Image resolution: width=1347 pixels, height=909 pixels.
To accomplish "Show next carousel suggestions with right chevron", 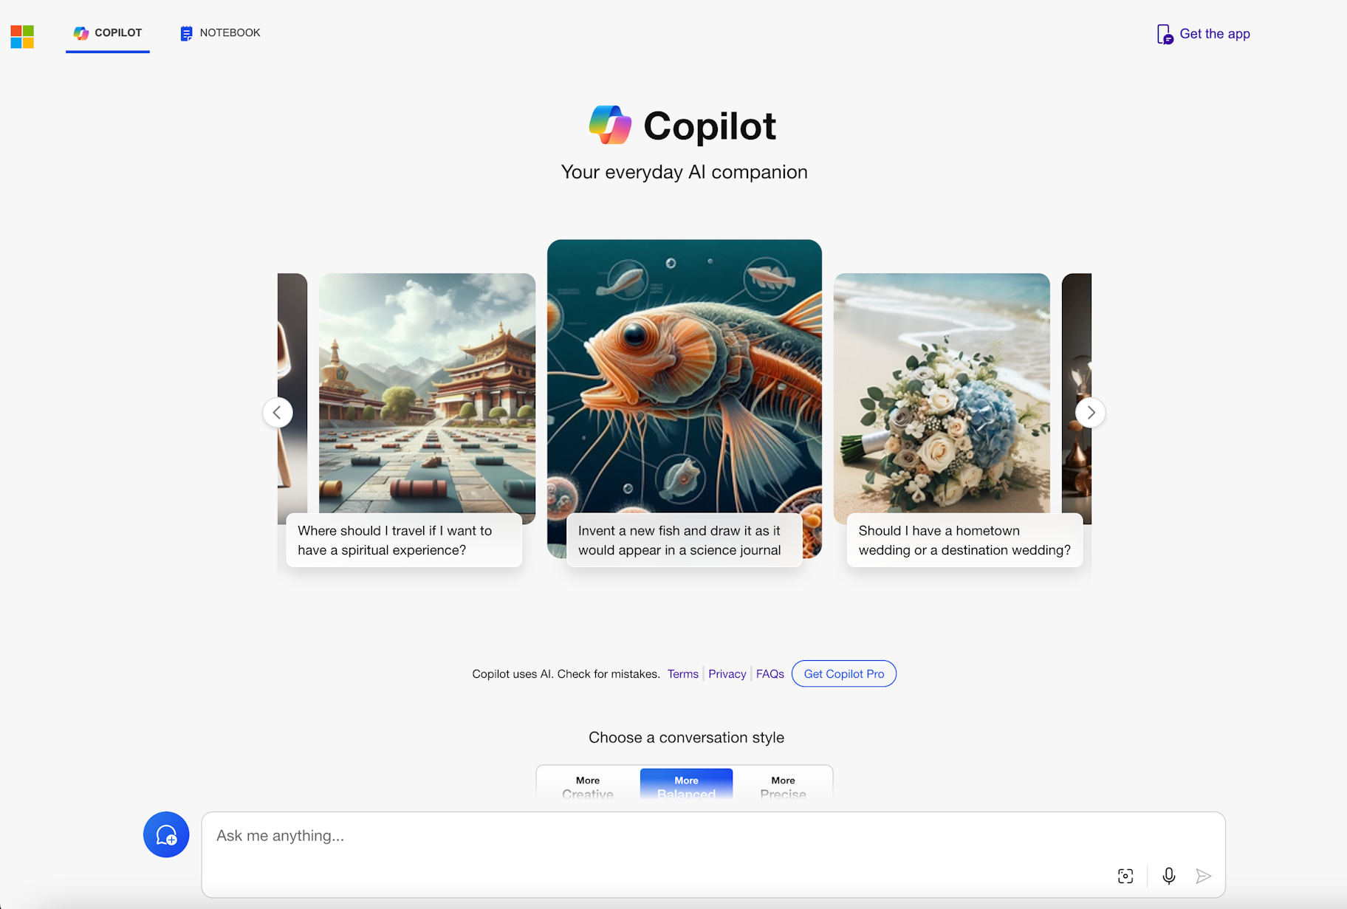I will point(1091,412).
